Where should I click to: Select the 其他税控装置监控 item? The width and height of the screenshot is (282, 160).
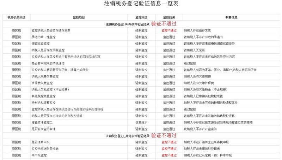43,96
